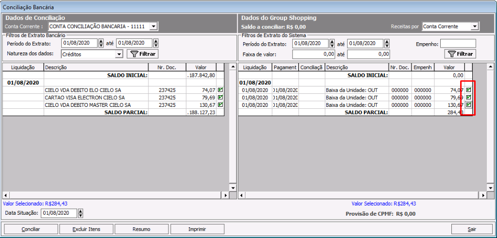The height and width of the screenshot is (238, 497).
Task: Click the Imprimir button
Action: pos(197,229)
